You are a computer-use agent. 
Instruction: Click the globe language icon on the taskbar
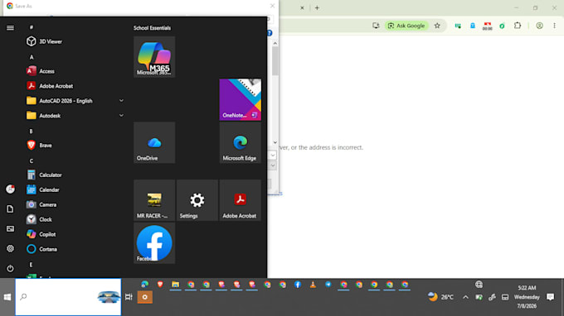coord(479,285)
